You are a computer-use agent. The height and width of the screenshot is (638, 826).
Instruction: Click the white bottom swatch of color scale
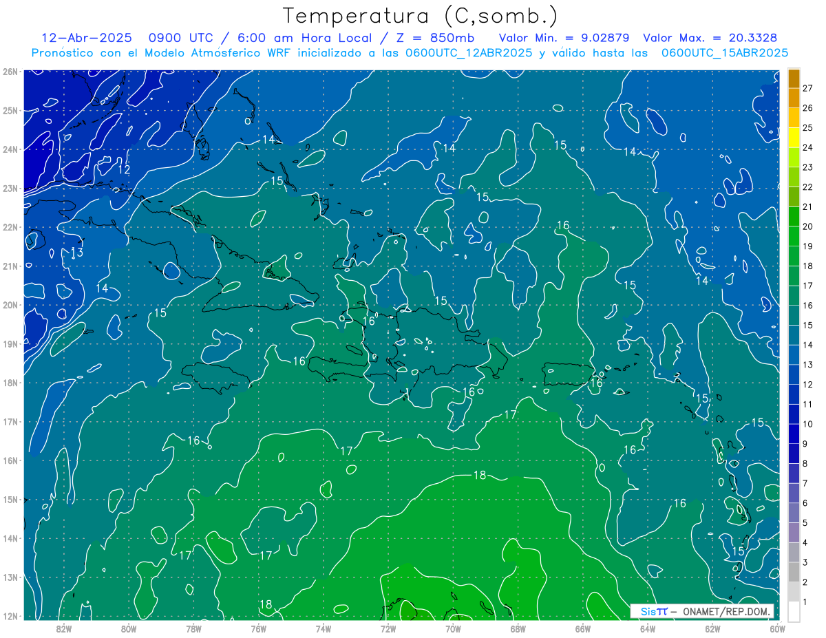click(794, 611)
